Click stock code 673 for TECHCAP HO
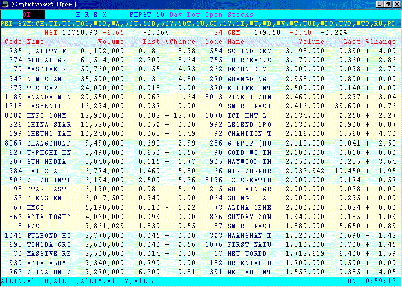The image size is (402, 287). (x=16, y=88)
